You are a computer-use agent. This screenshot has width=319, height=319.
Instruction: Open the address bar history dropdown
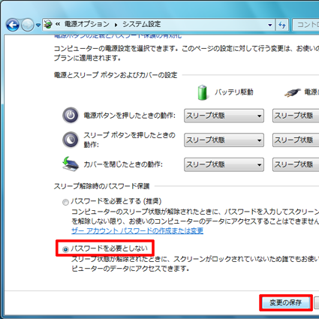pyautogui.click(x=270, y=25)
